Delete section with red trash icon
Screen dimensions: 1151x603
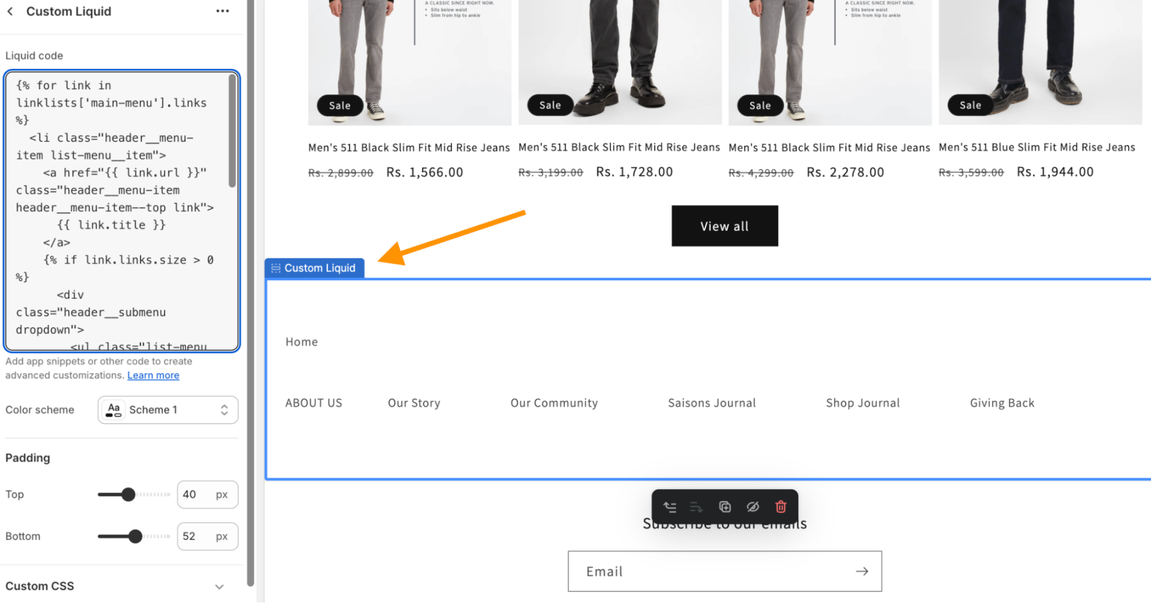781,507
